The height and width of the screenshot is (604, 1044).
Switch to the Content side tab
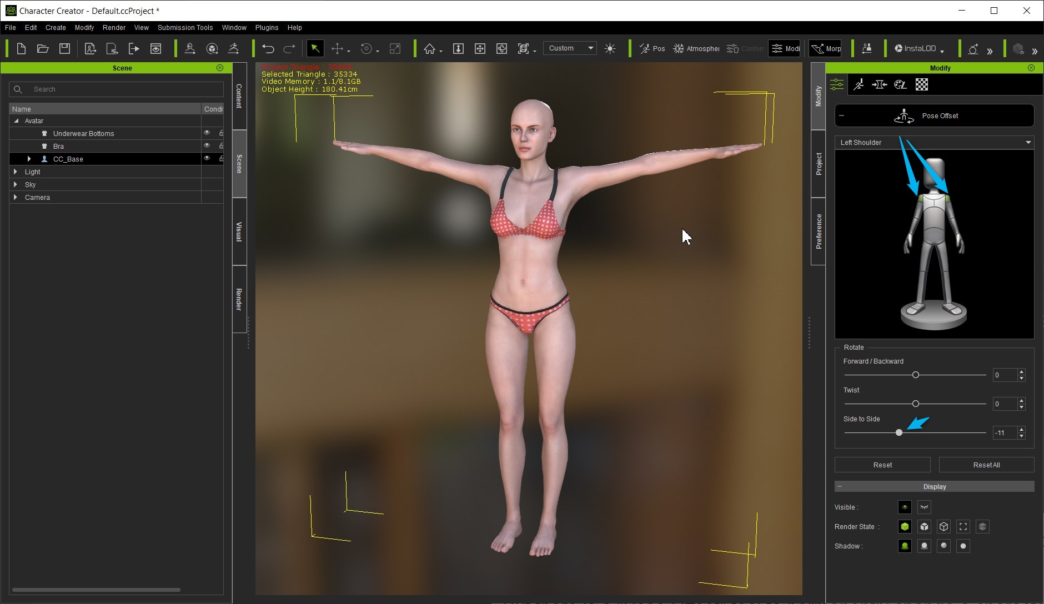pos(239,96)
